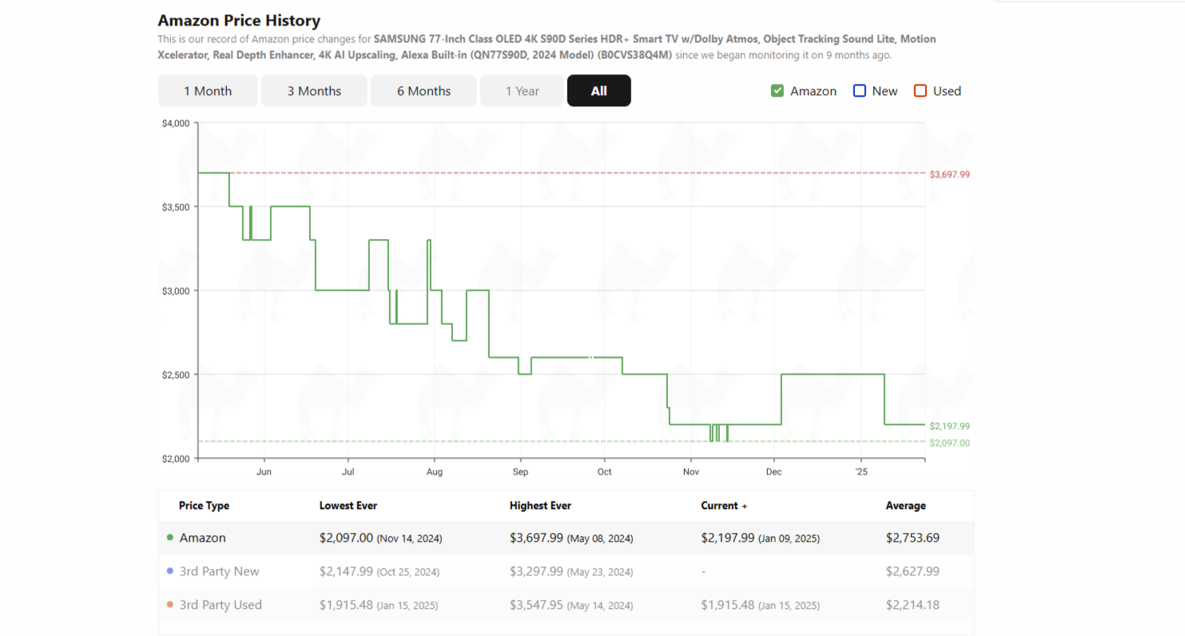Click 3rd Party New average $2,627.99

point(913,571)
